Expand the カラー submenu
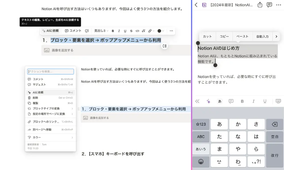284x170 pixels. point(50,137)
